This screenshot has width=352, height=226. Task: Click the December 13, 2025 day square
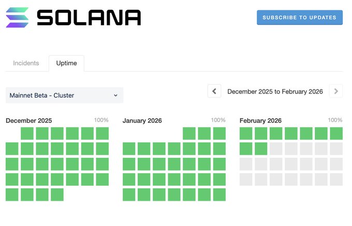[102, 149]
